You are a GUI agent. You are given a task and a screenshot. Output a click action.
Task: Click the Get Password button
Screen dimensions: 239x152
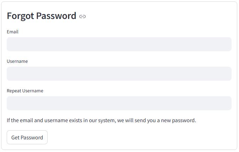(x=27, y=138)
